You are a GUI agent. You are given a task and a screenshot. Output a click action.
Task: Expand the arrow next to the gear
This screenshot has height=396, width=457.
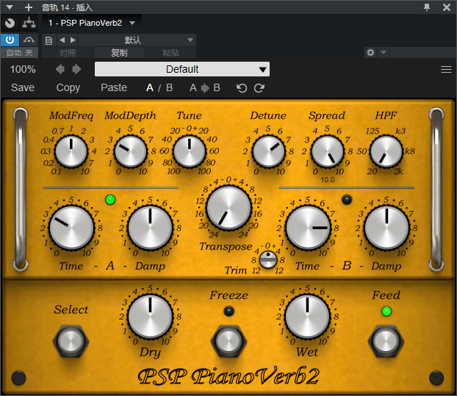[384, 53]
